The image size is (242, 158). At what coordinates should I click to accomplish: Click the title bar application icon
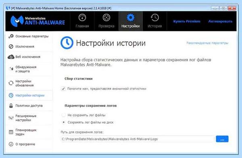click(8, 8)
